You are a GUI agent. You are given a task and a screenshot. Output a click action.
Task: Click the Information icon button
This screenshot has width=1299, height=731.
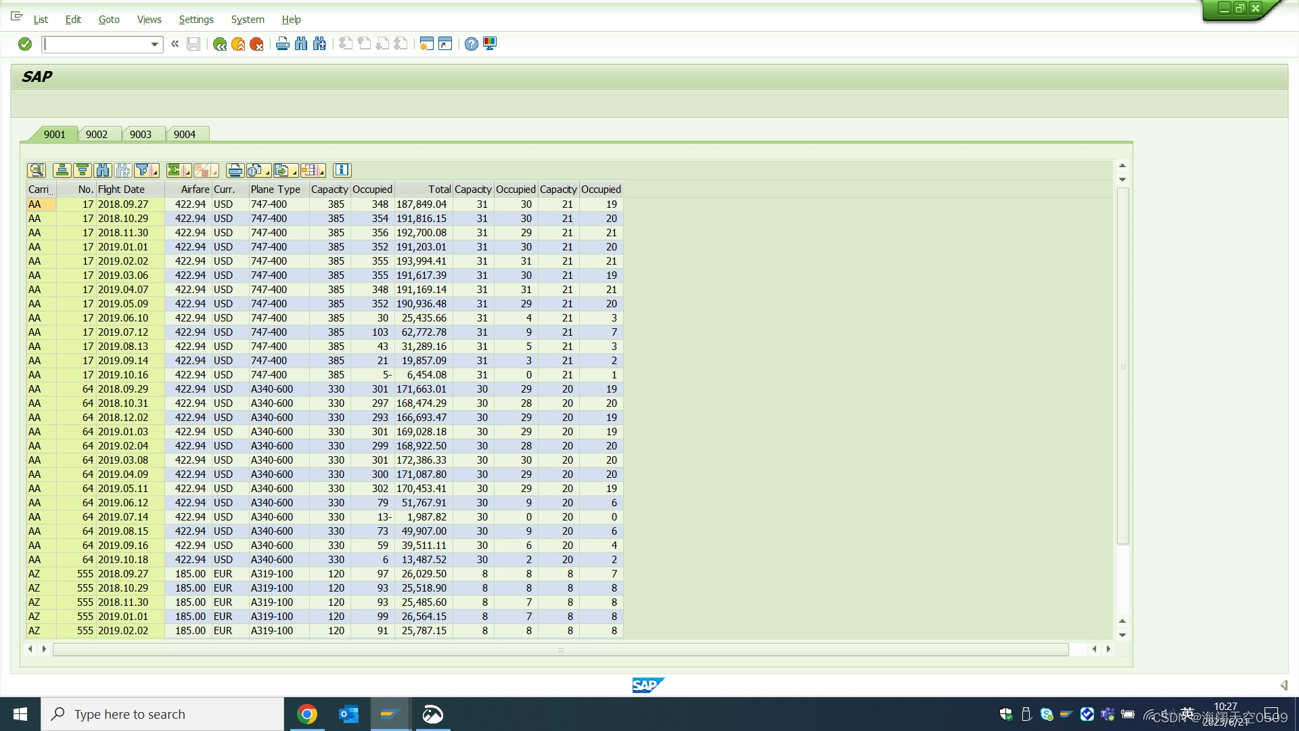[341, 170]
